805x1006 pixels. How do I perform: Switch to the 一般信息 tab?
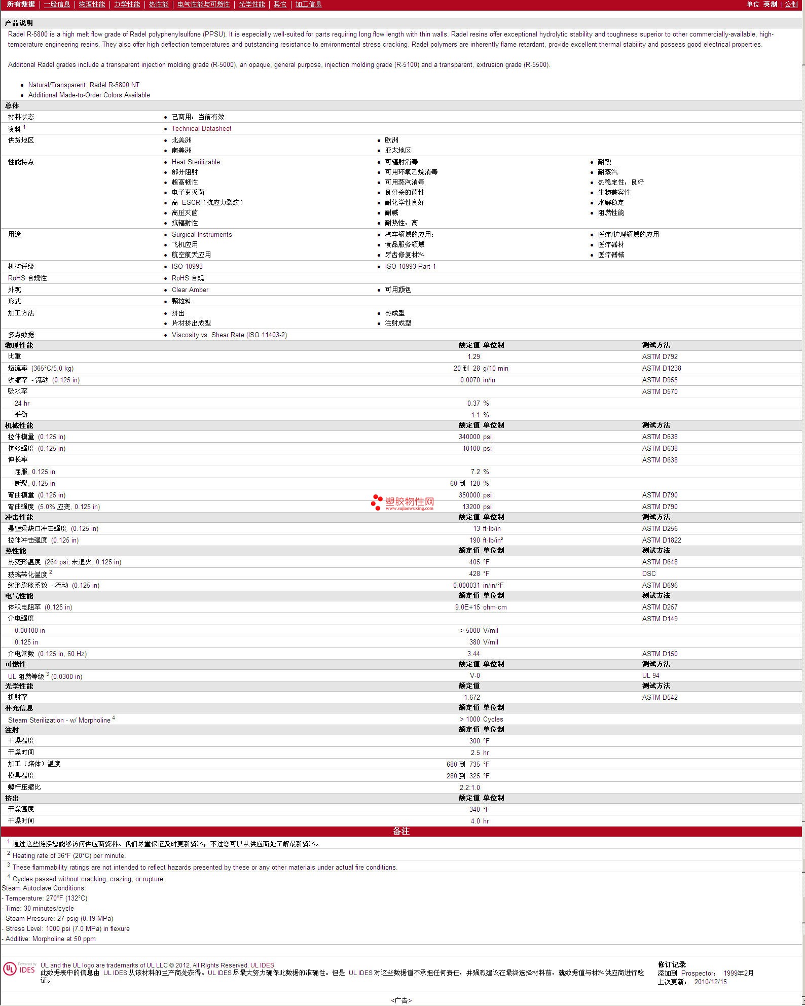pyautogui.click(x=57, y=5)
